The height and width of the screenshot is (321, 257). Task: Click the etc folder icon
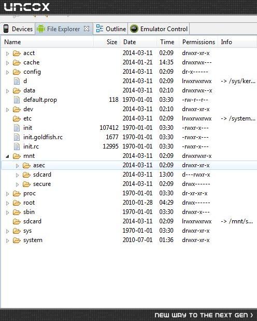pyautogui.click(x=17, y=119)
